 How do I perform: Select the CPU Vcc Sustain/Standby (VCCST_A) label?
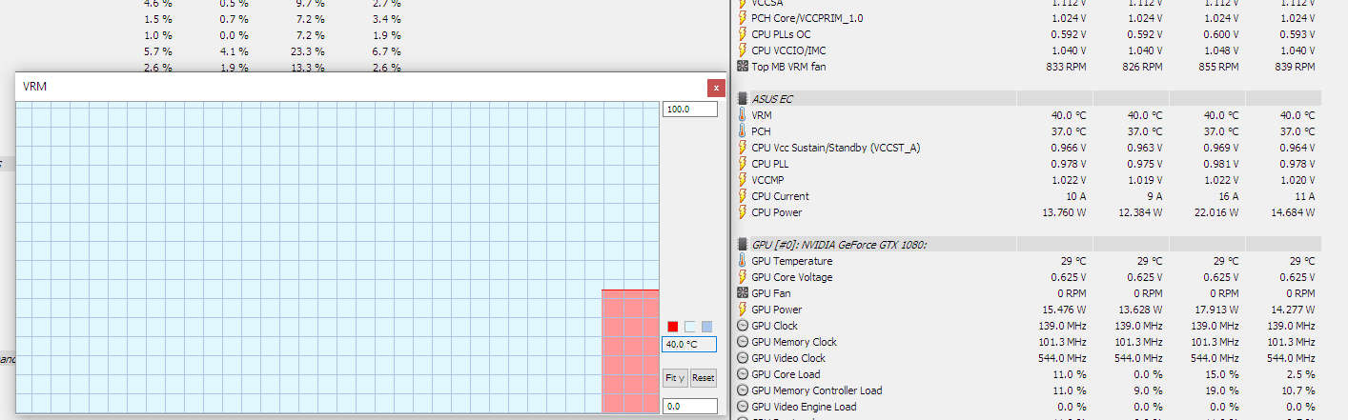(x=836, y=148)
